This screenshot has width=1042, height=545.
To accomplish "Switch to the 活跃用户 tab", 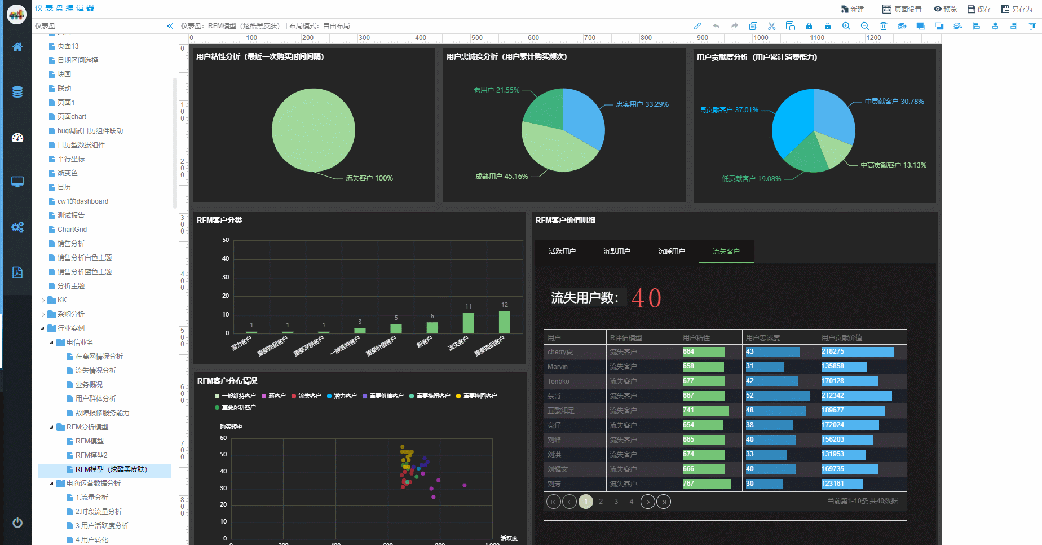I will (562, 252).
